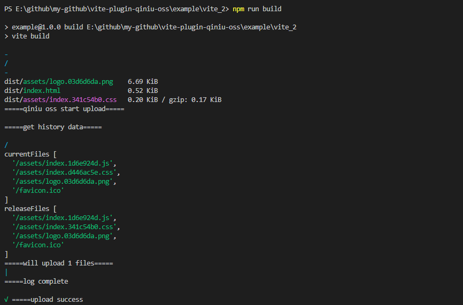Click dist/assets/logo.03d6d6da.png in build output

(59, 81)
